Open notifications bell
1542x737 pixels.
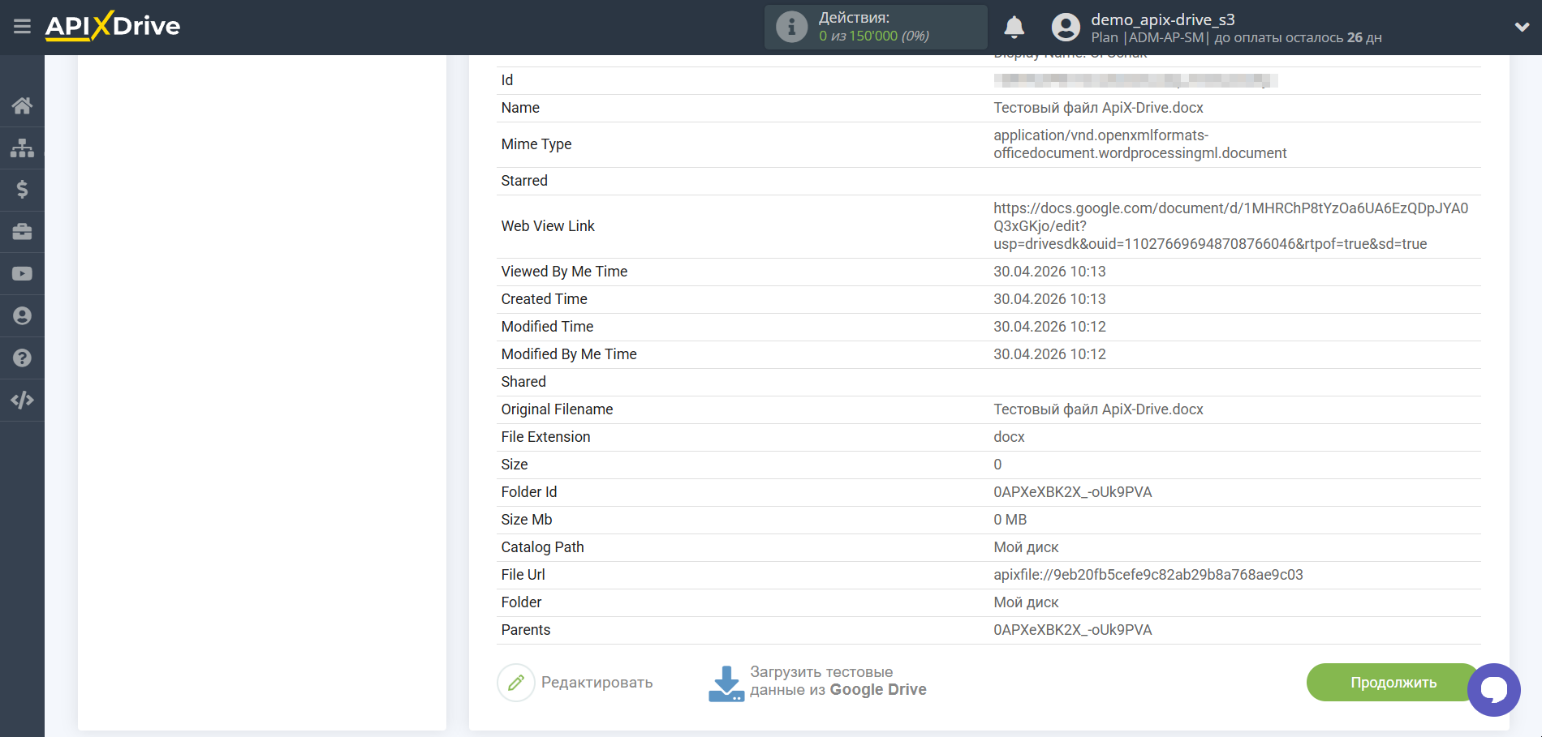coord(1014,28)
